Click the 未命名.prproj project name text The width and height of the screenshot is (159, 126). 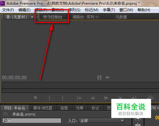click(24, 114)
